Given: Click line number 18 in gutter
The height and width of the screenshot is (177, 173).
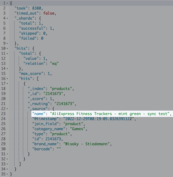Looking at the screenshot, I should click(3, 89).
